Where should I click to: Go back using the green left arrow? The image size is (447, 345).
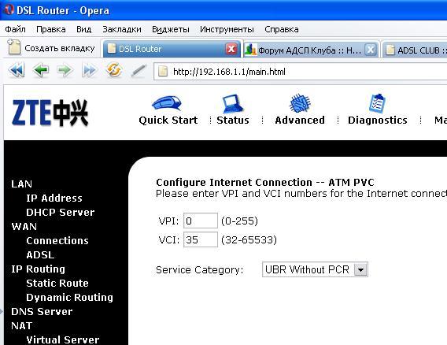click(x=41, y=70)
